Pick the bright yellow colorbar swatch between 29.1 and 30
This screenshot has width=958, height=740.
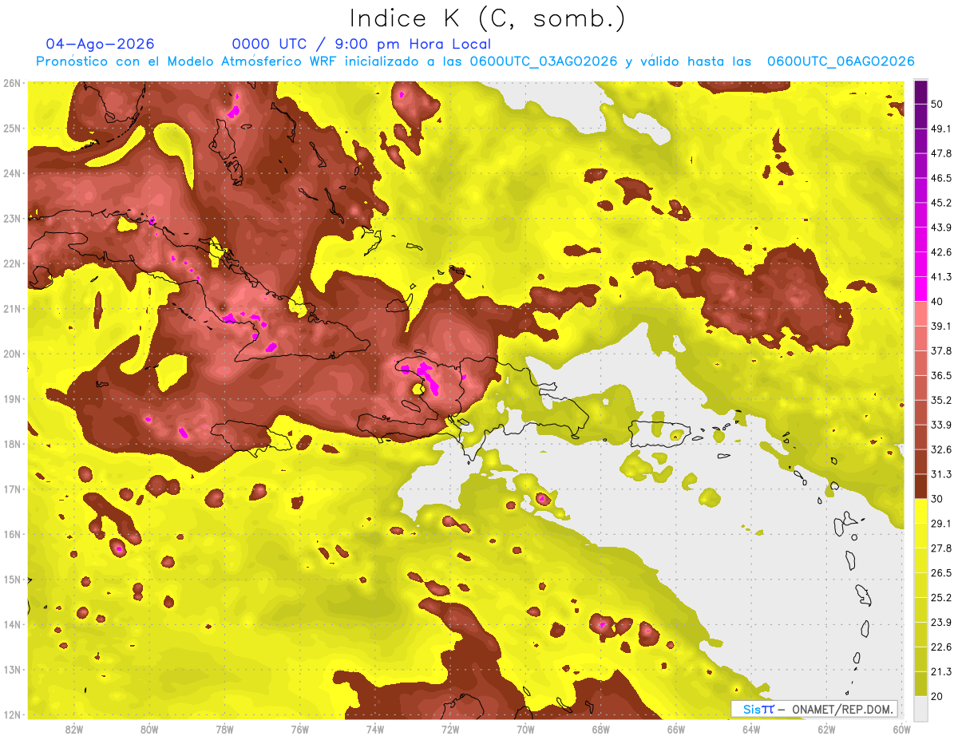pos(920,511)
